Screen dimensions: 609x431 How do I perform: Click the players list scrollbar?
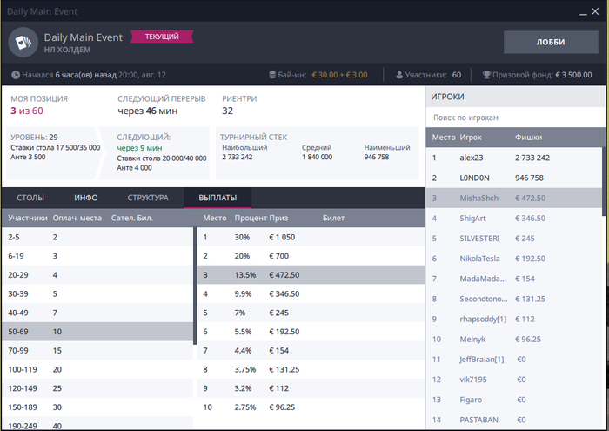[604, 181]
